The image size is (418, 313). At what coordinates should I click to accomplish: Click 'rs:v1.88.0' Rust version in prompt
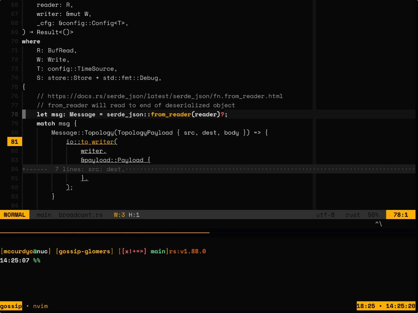(187, 251)
